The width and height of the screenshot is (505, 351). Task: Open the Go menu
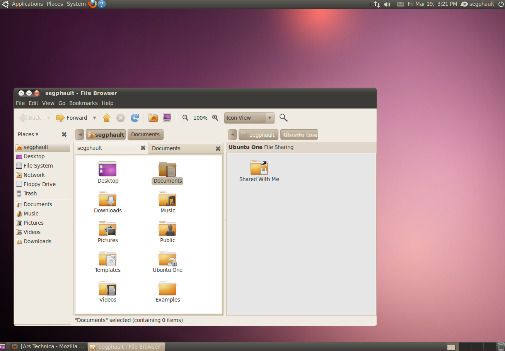[62, 103]
